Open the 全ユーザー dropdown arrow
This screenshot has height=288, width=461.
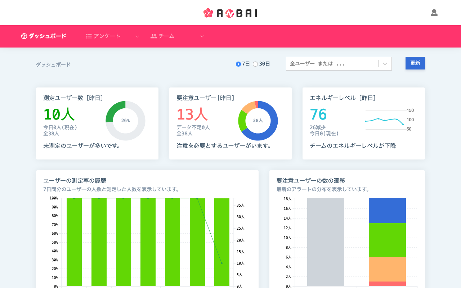click(x=385, y=64)
